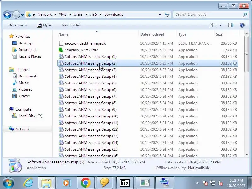Select SoftrosLANMessengerSetup (10) file icon
The height and width of the screenshot is (189, 252).
coord(61,116)
